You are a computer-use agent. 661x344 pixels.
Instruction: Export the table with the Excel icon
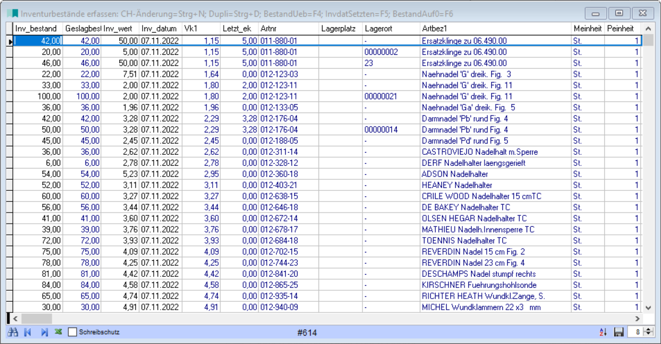58,332
